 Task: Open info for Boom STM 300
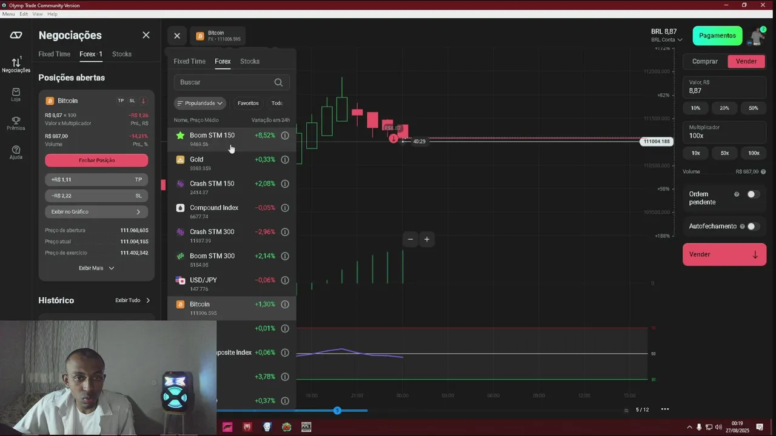(x=285, y=256)
